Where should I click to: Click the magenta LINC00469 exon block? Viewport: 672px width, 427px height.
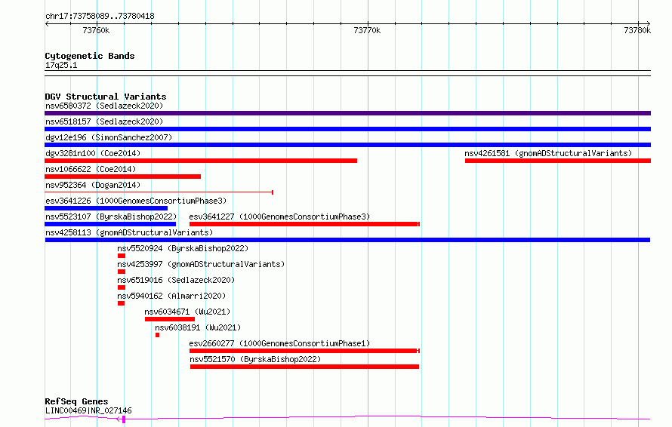tap(124, 419)
